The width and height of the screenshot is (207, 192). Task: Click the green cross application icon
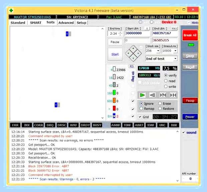[x=11, y=10]
